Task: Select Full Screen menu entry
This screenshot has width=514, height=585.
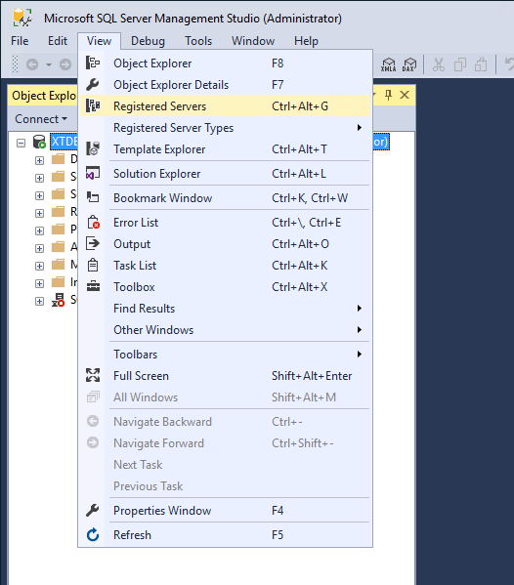Action: coord(225,376)
